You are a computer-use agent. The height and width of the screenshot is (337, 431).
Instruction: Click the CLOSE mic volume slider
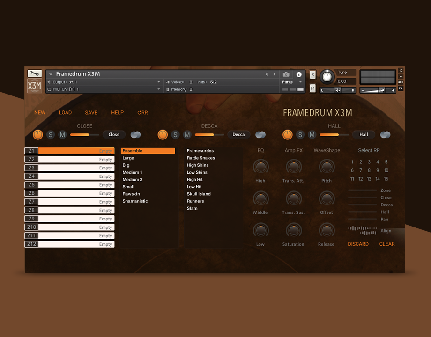pos(84,135)
